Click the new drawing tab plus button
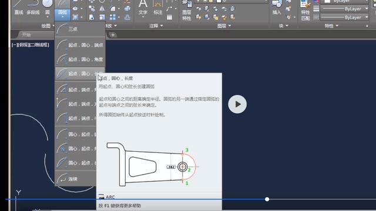 coord(113,35)
